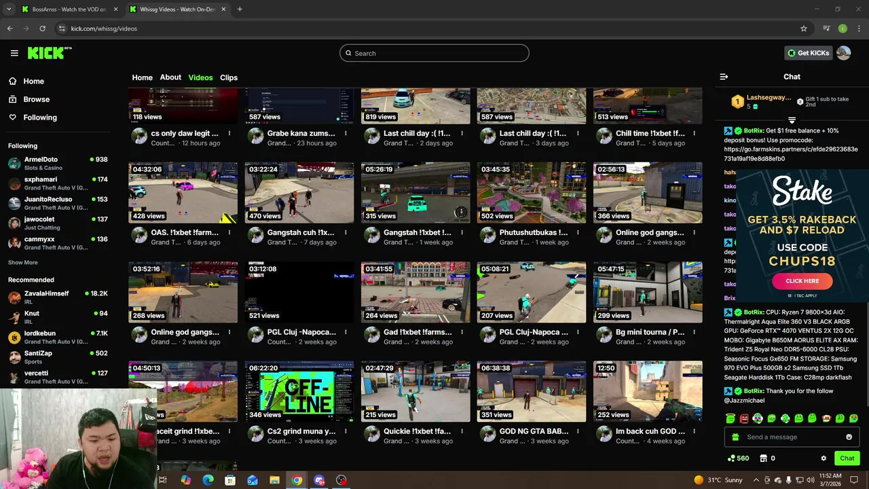Click the green Chat send button
This screenshot has width=869, height=489.
pyautogui.click(x=847, y=458)
